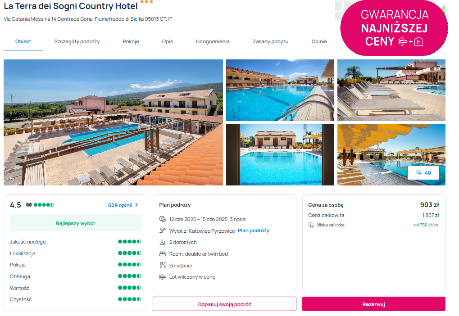The width and height of the screenshot is (459, 316).
Task: Click the bed icon for room type
Action: pos(163,254)
